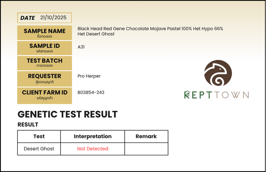Viewport: 266px width, 172px height.
Task: Click the requester name Pro Herper
Action: [89, 76]
